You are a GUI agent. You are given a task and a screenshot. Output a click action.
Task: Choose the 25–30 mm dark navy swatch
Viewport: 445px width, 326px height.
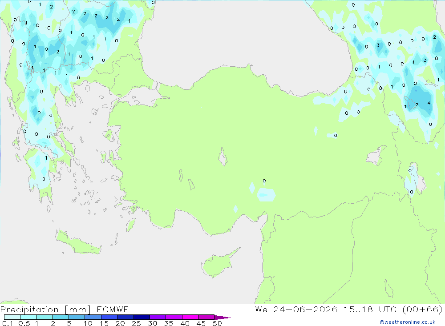click(x=142, y=317)
